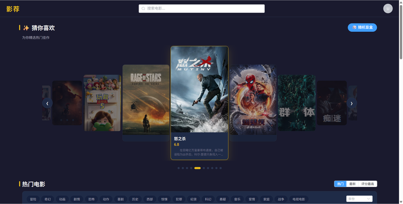Show previous carousel slide with left arrow
The height and width of the screenshot is (204, 403).
(x=47, y=103)
